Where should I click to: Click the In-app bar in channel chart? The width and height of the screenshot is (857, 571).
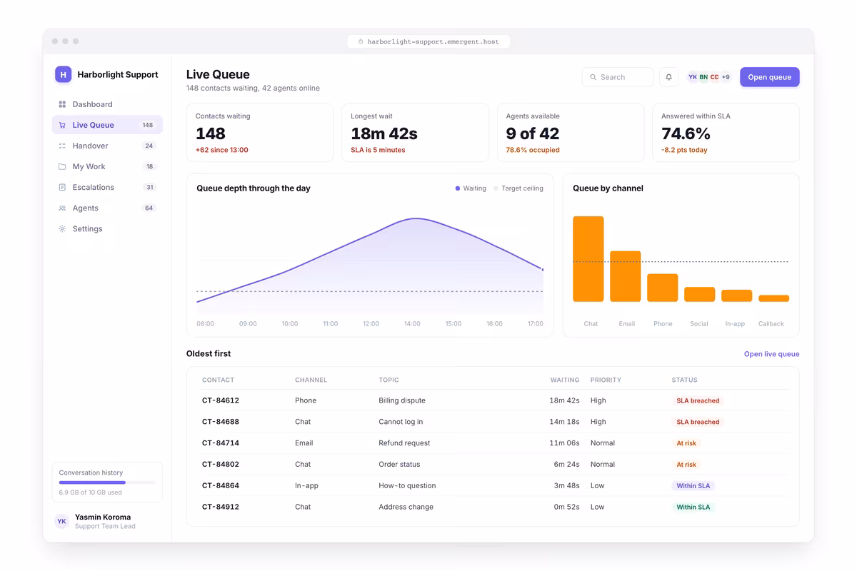point(737,295)
